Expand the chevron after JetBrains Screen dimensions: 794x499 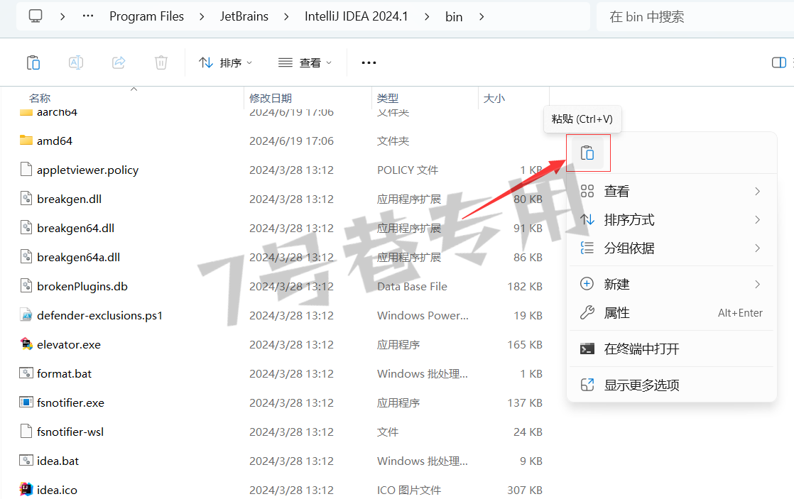coord(287,16)
